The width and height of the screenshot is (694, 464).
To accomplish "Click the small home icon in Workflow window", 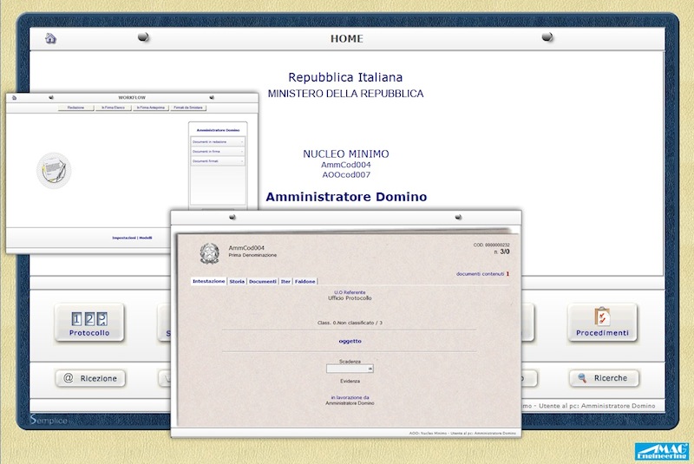I will point(14,98).
